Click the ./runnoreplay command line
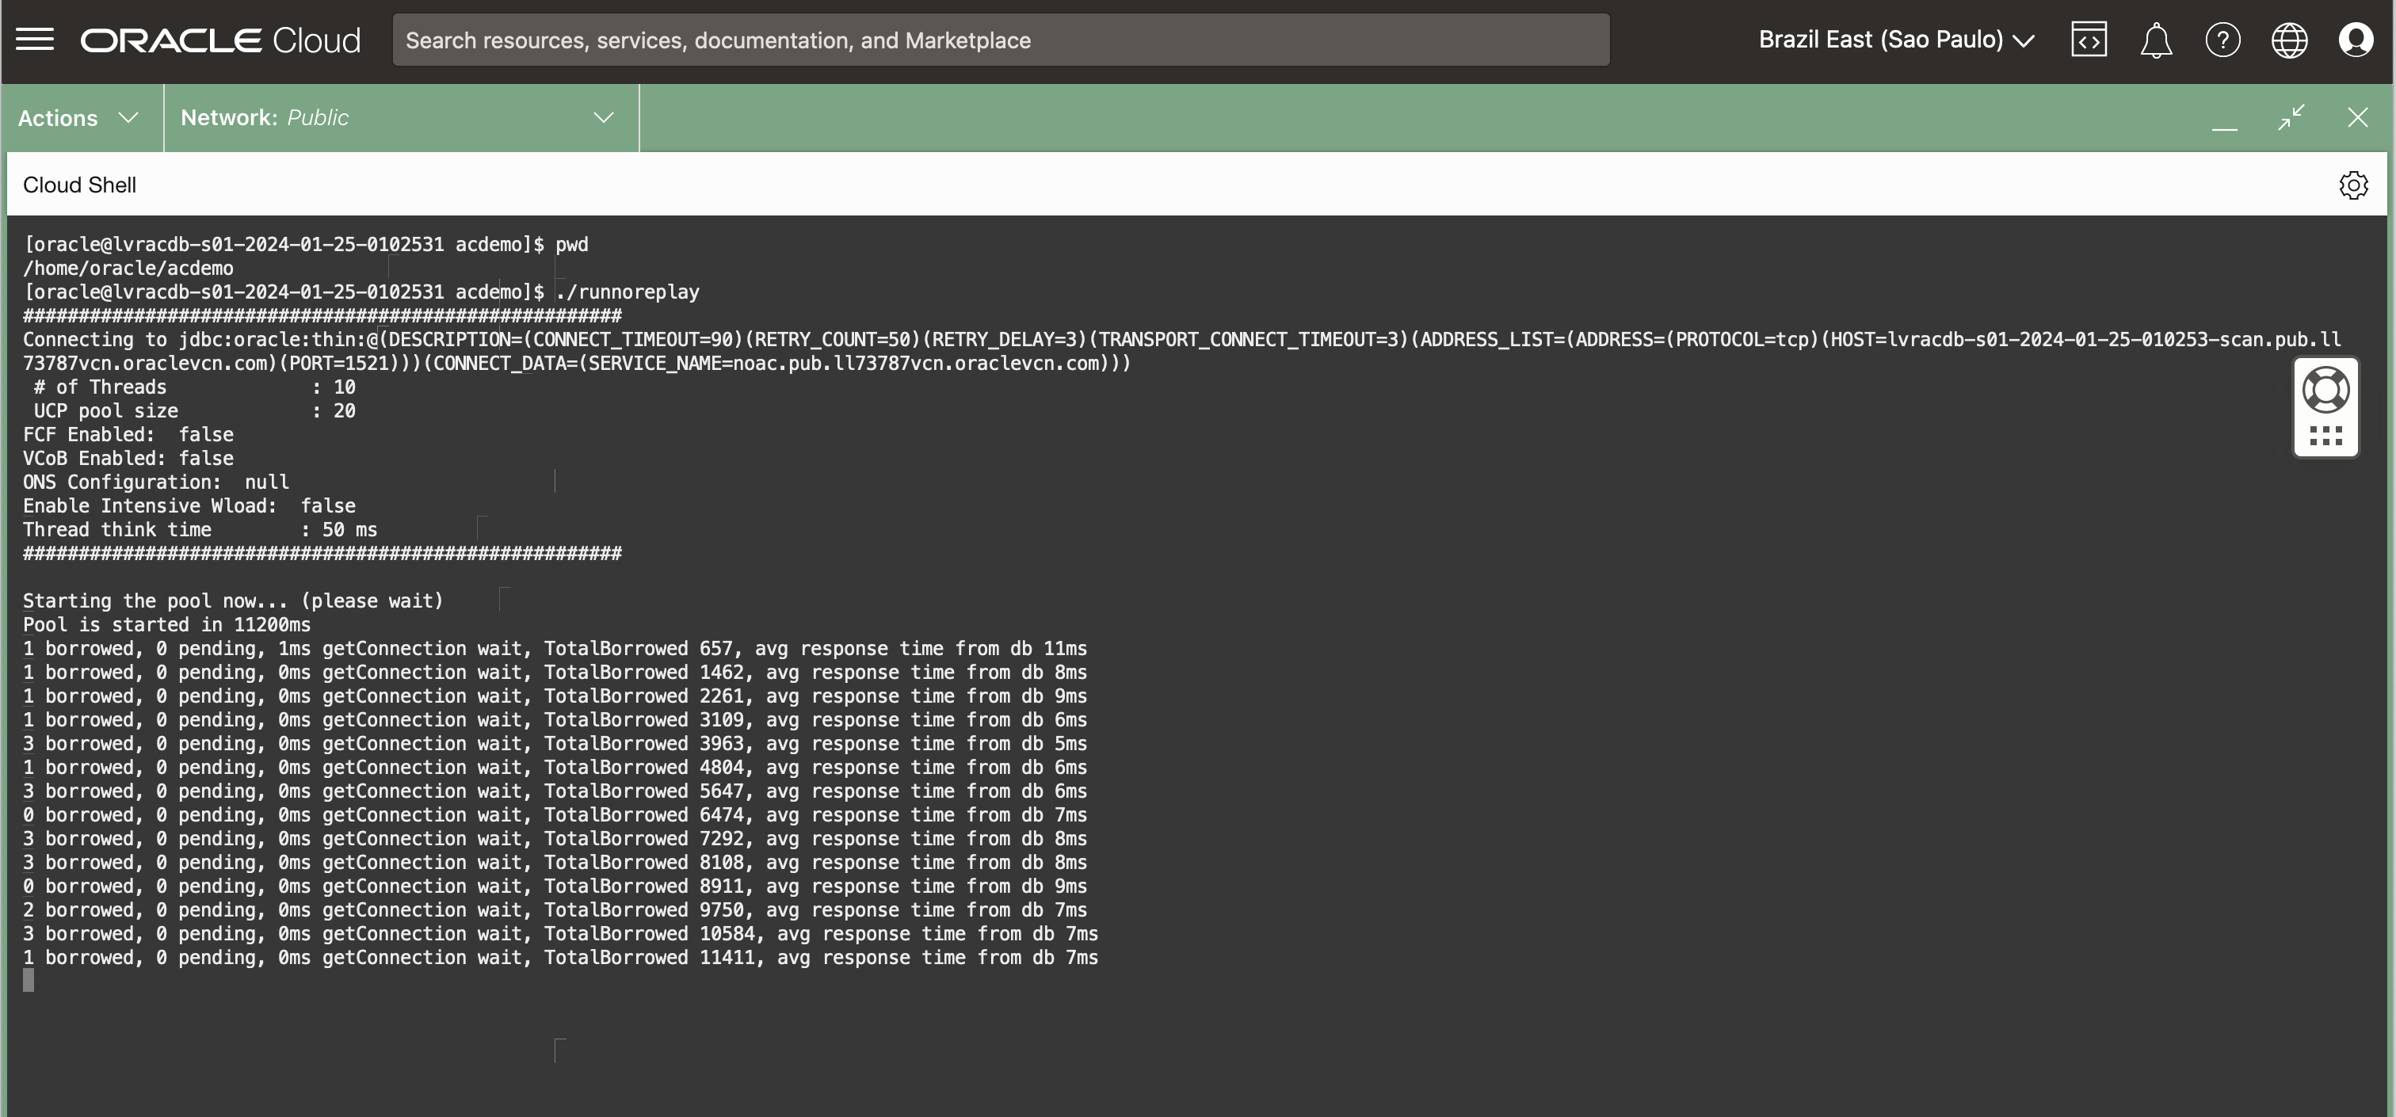Viewport: 2396px width, 1117px height. click(x=628, y=292)
